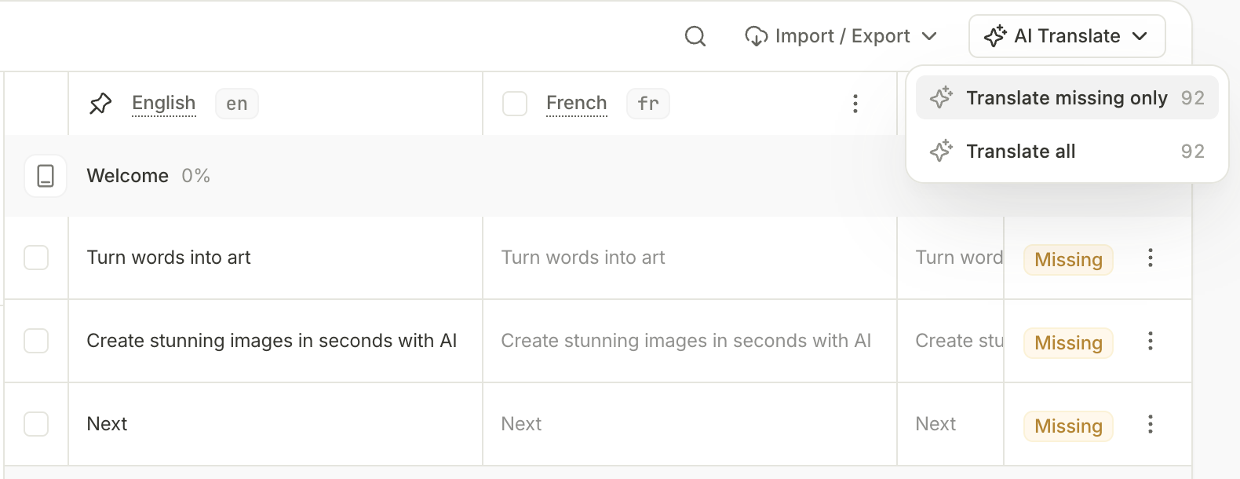The height and width of the screenshot is (479, 1240).
Task: Edit French cell 'Create stunning images in seconds'
Action: [x=690, y=341]
